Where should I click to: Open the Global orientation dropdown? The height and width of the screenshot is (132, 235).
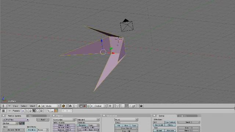[100, 106]
